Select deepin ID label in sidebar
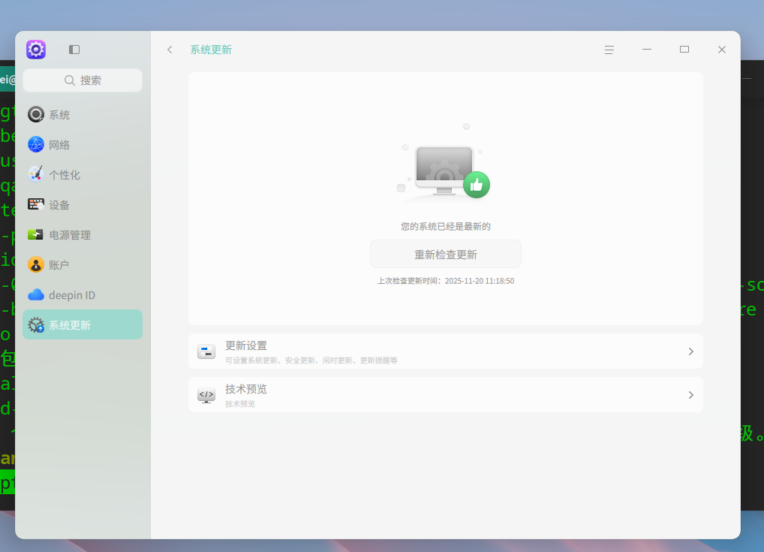 click(72, 295)
